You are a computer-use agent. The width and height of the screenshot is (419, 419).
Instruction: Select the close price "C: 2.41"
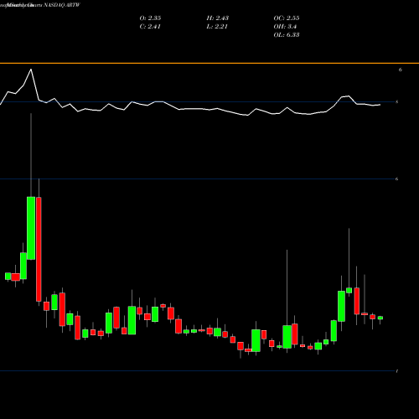pyautogui.click(x=150, y=27)
